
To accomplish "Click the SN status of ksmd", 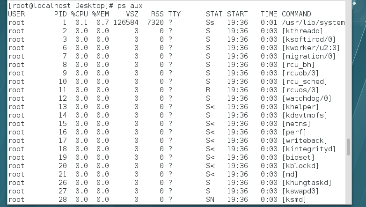I will [210, 200].
